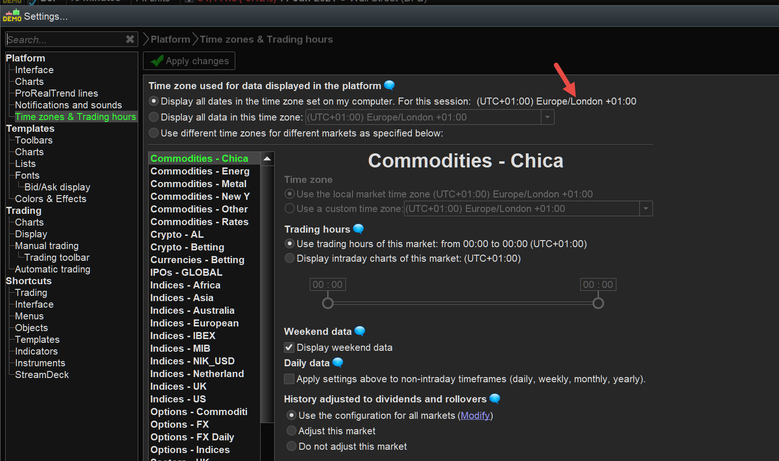The image size is (779, 461).
Task: Clear the settings search field
Action: tap(130, 39)
